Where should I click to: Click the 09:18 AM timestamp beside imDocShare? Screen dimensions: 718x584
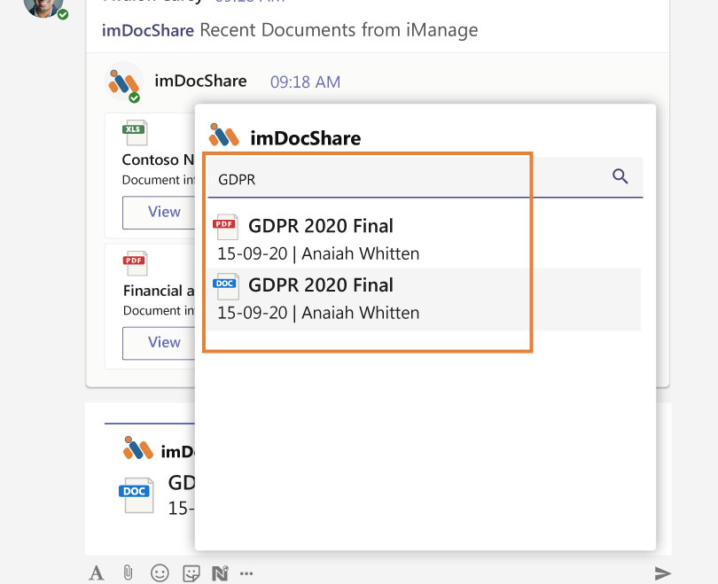pyautogui.click(x=305, y=82)
